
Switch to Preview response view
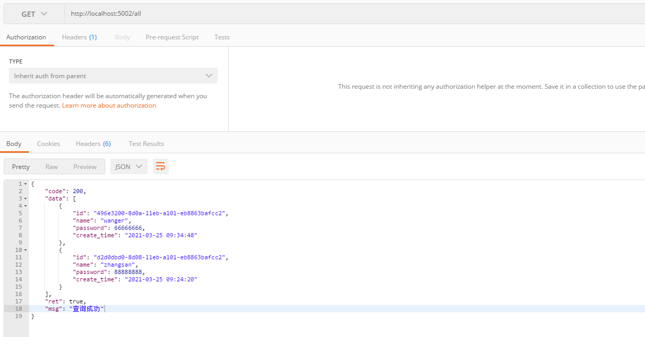(85, 167)
